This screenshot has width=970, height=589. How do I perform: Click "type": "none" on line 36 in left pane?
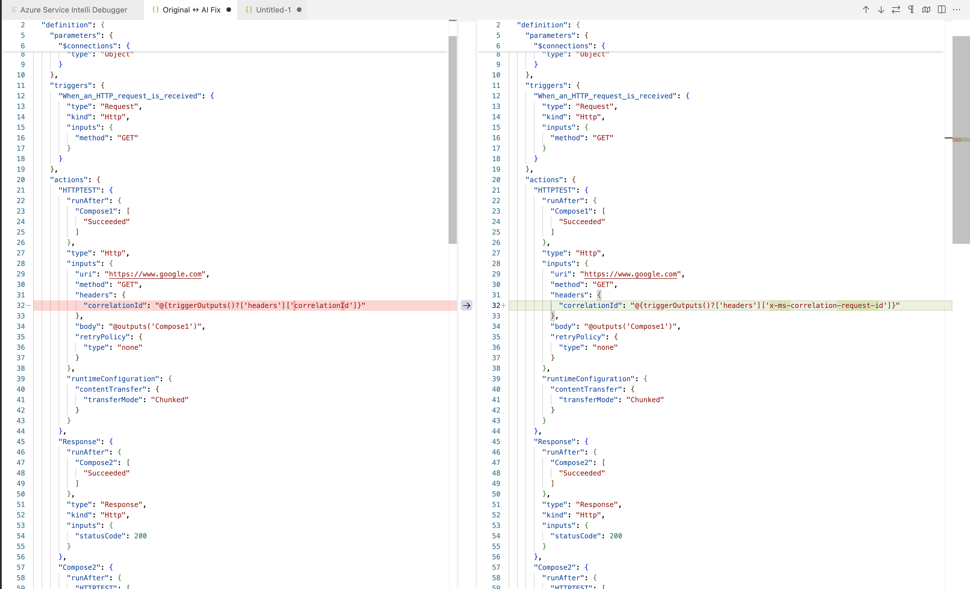point(113,347)
